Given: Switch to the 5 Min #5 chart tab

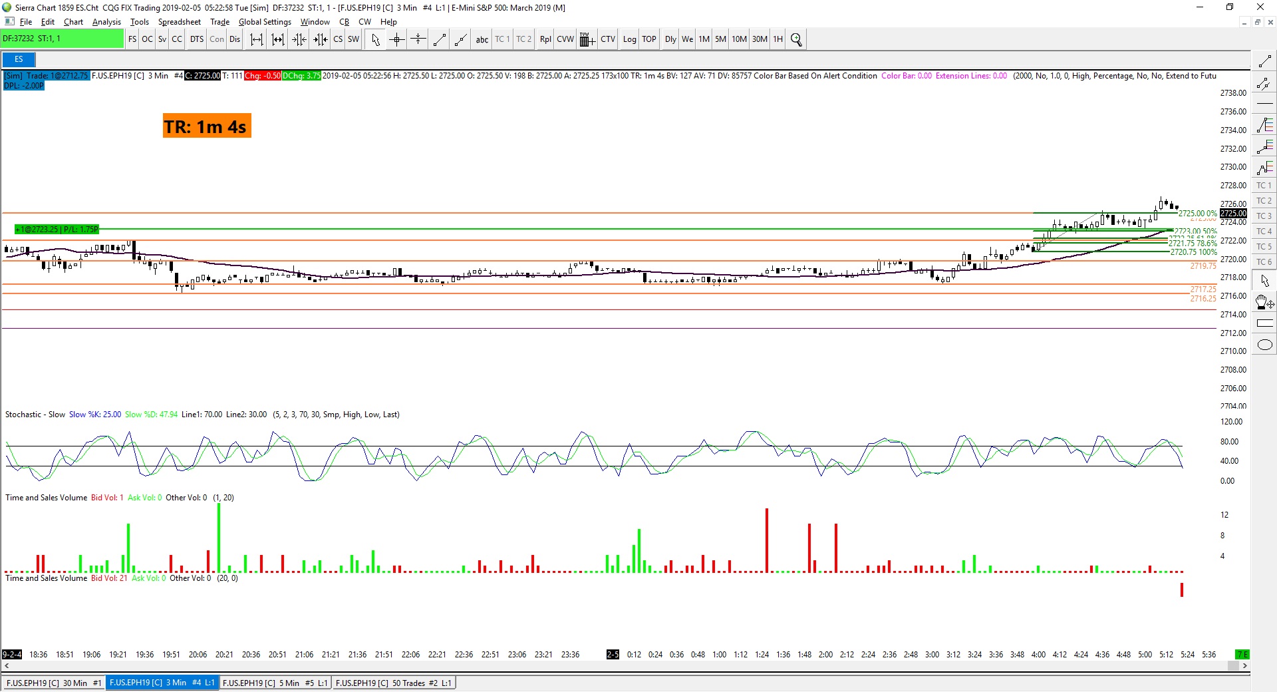Looking at the screenshot, I should click(x=275, y=683).
